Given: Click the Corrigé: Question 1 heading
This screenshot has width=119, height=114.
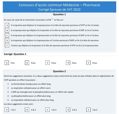Looking at the screenshot, I should [15, 54].
